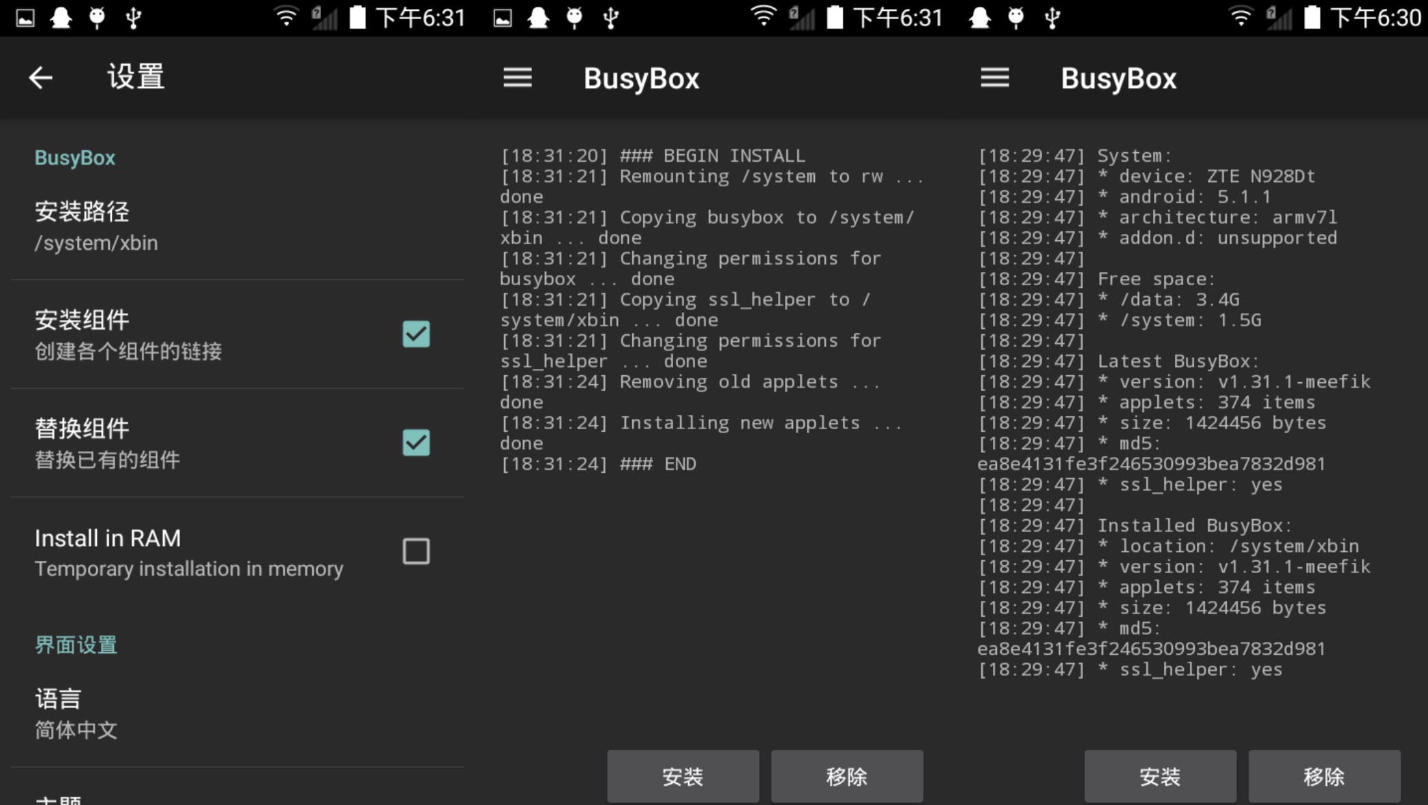Tap the back arrow in settings
The image size is (1428, 805).
(40, 78)
